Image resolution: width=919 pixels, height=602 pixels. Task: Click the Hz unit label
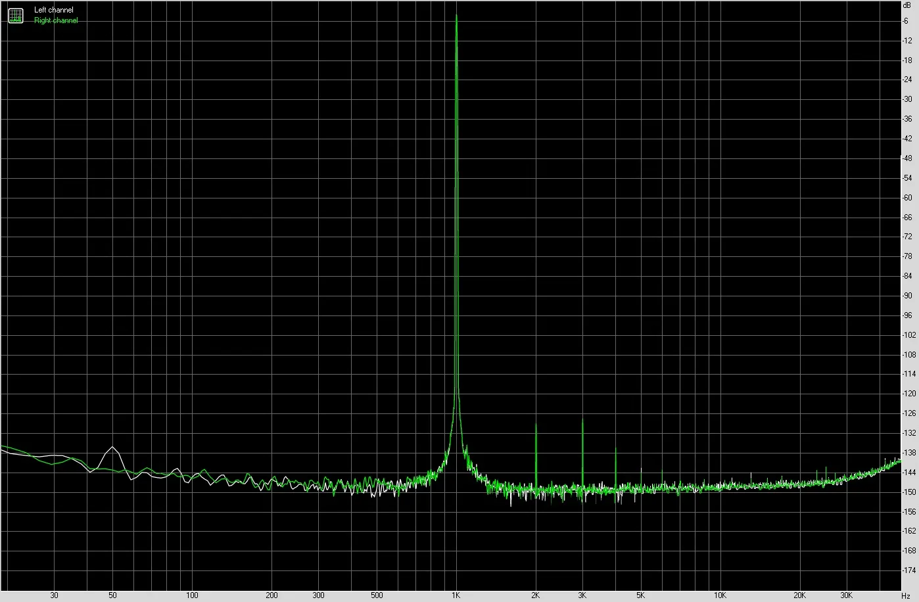point(906,596)
